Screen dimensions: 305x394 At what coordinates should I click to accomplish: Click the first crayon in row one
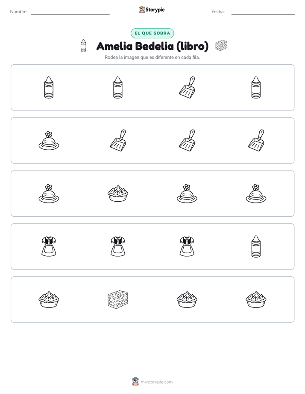tap(49, 87)
